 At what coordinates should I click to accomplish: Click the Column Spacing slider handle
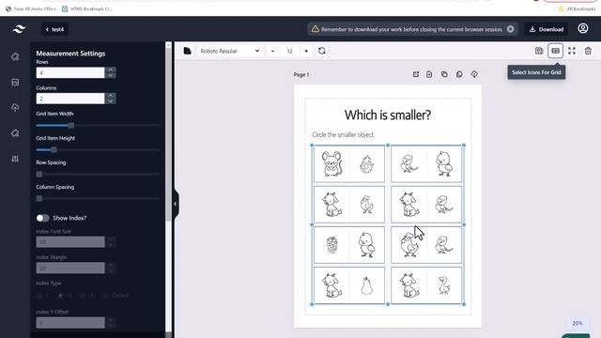pos(39,198)
